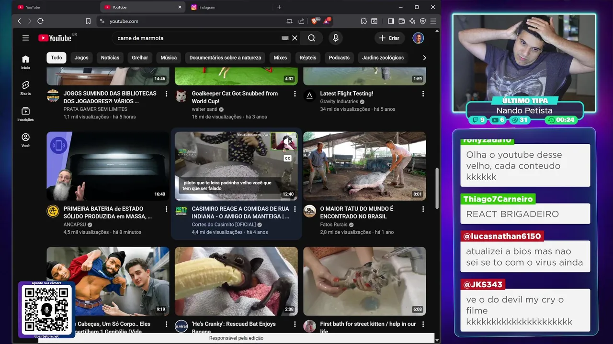Select the Podcasts filter chip
The width and height of the screenshot is (613, 344).
tap(339, 58)
